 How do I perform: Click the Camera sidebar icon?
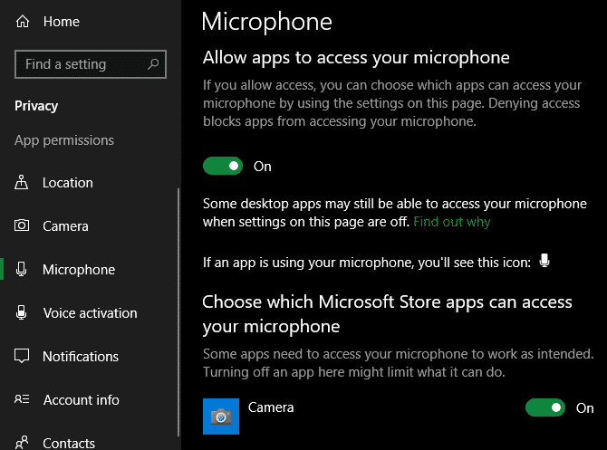coord(22,225)
